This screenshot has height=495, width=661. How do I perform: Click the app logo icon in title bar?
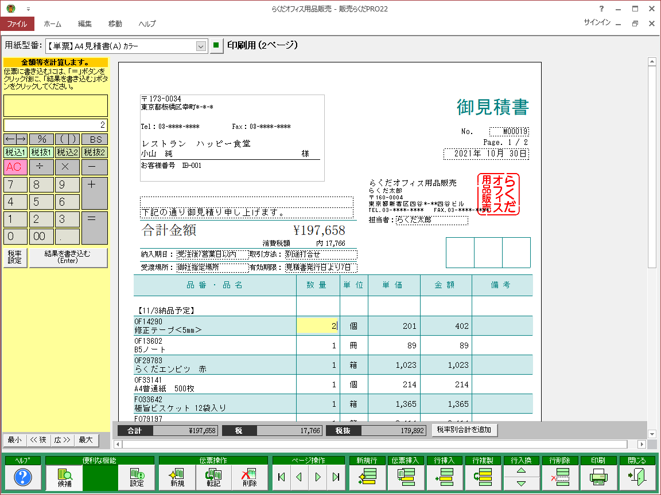(x=11, y=9)
